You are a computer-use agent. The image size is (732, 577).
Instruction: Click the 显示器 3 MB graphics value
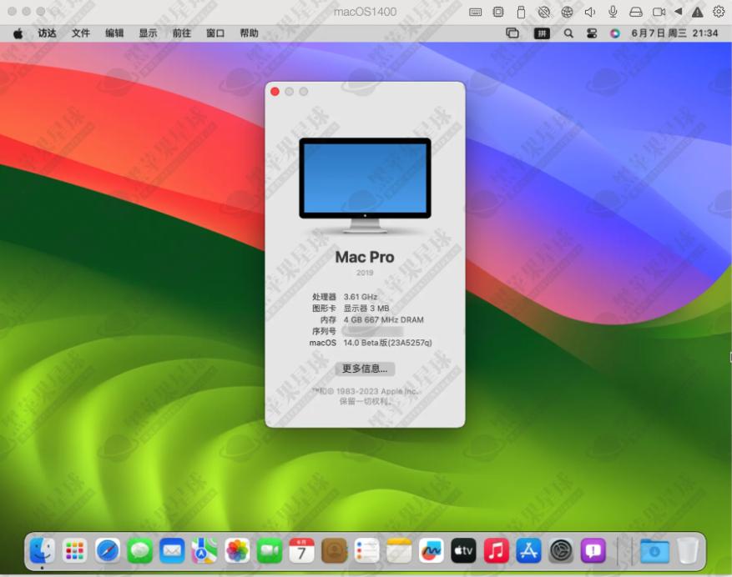pyautogui.click(x=366, y=309)
